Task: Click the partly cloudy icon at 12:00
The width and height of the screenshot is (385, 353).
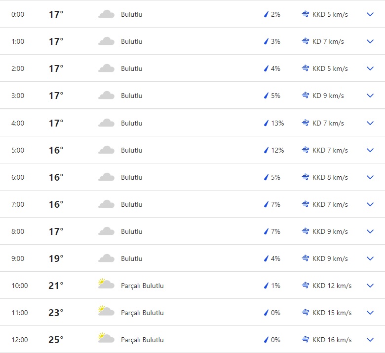Action: pyautogui.click(x=106, y=339)
